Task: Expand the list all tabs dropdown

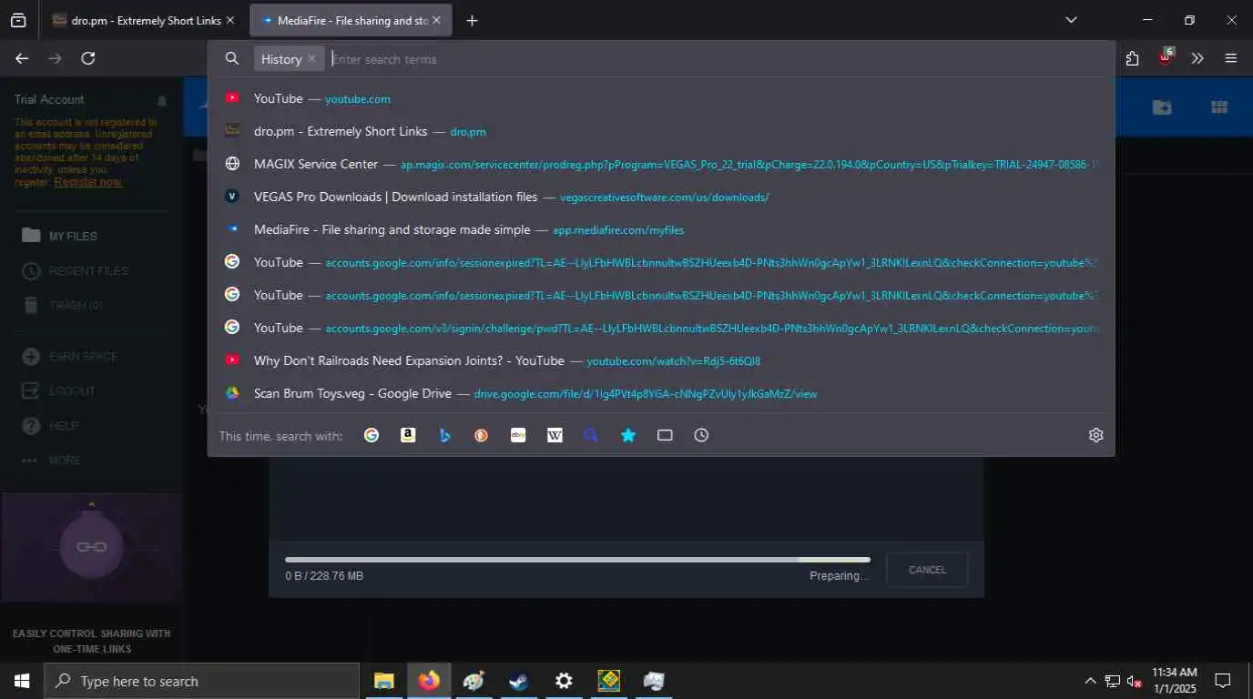Action: click(1071, 20)
